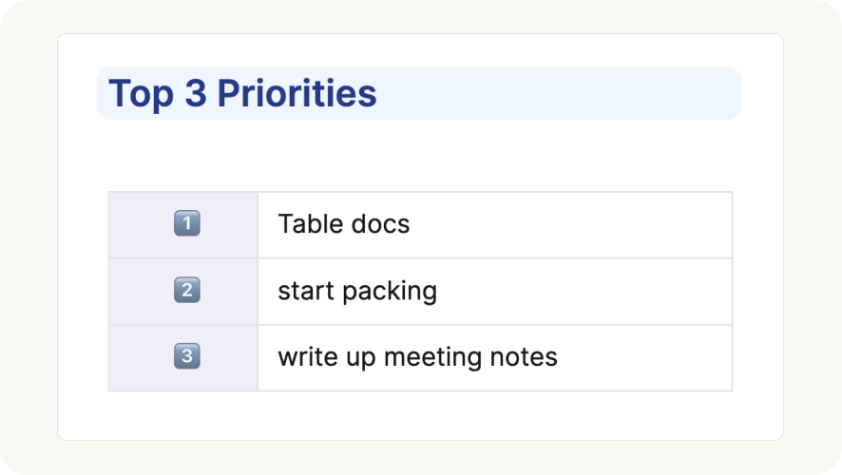The image size is (842, 475).
Task: Click the blank area between heading and table
Action: pyautogui.click(x=418, y=155)
